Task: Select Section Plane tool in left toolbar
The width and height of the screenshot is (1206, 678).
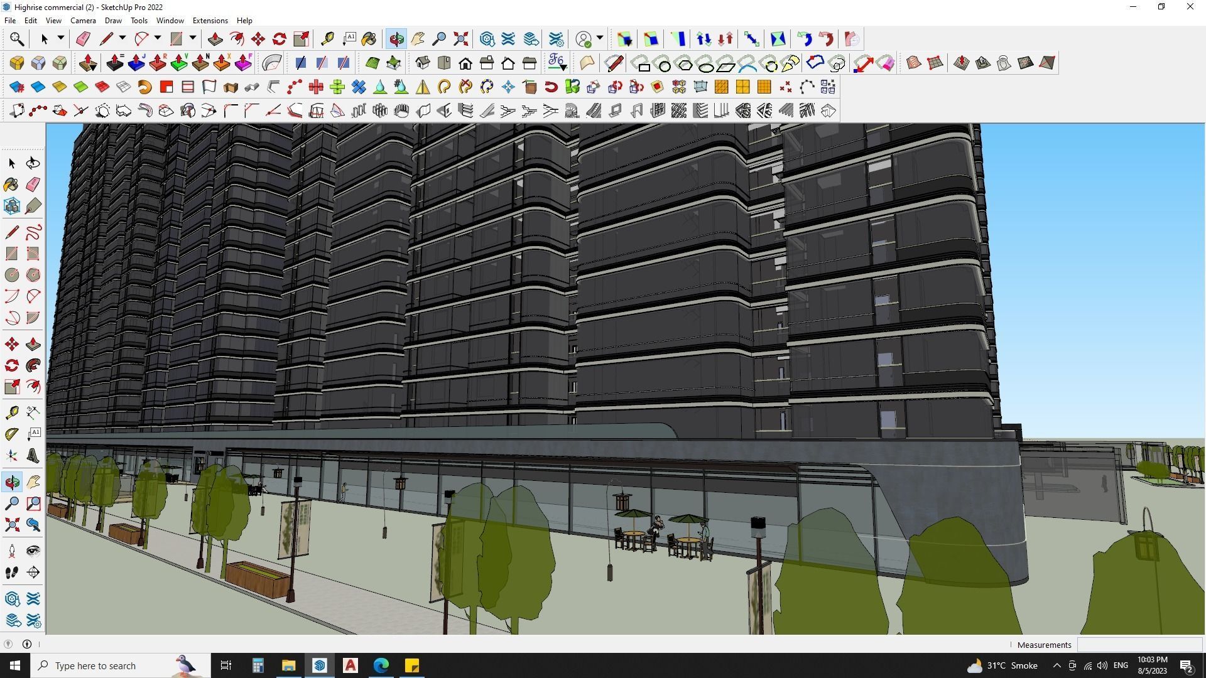Action: [x=33, y=573]
